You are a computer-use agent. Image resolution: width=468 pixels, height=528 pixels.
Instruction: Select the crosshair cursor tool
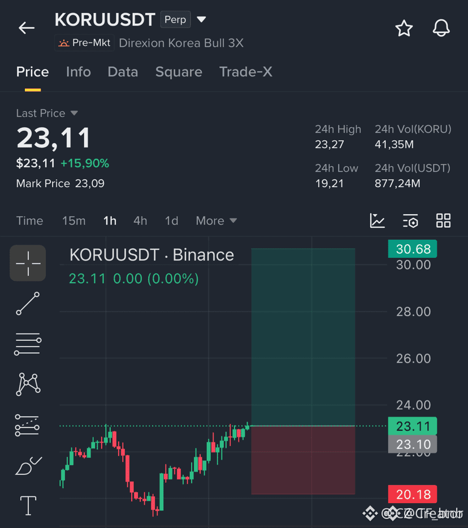coord(28,263)
